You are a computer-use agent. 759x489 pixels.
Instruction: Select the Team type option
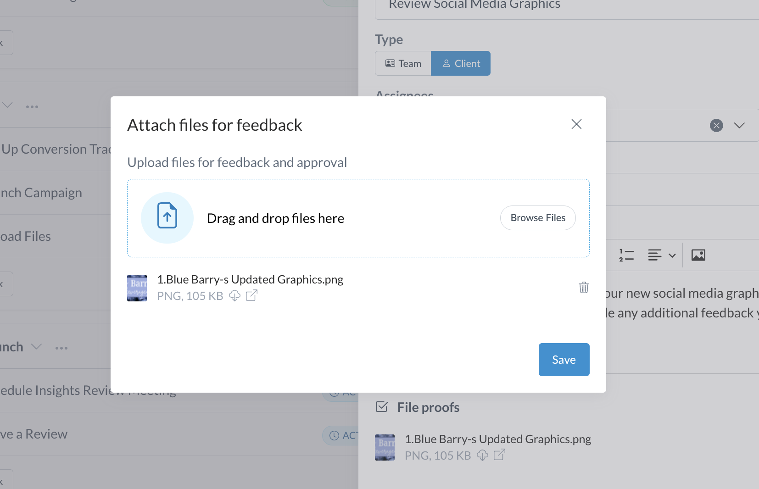[403, 63]
